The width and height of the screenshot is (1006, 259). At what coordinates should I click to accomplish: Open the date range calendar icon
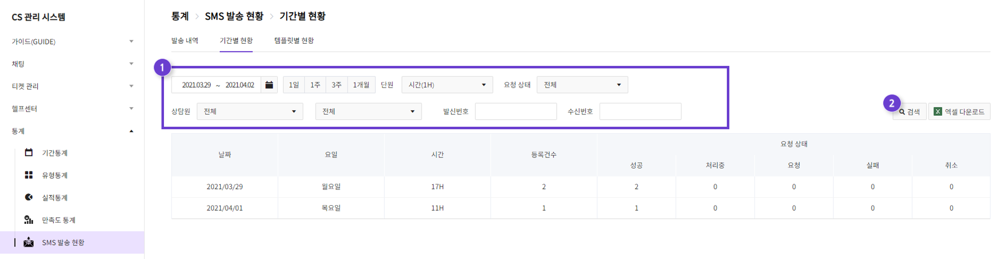[269, 85]
